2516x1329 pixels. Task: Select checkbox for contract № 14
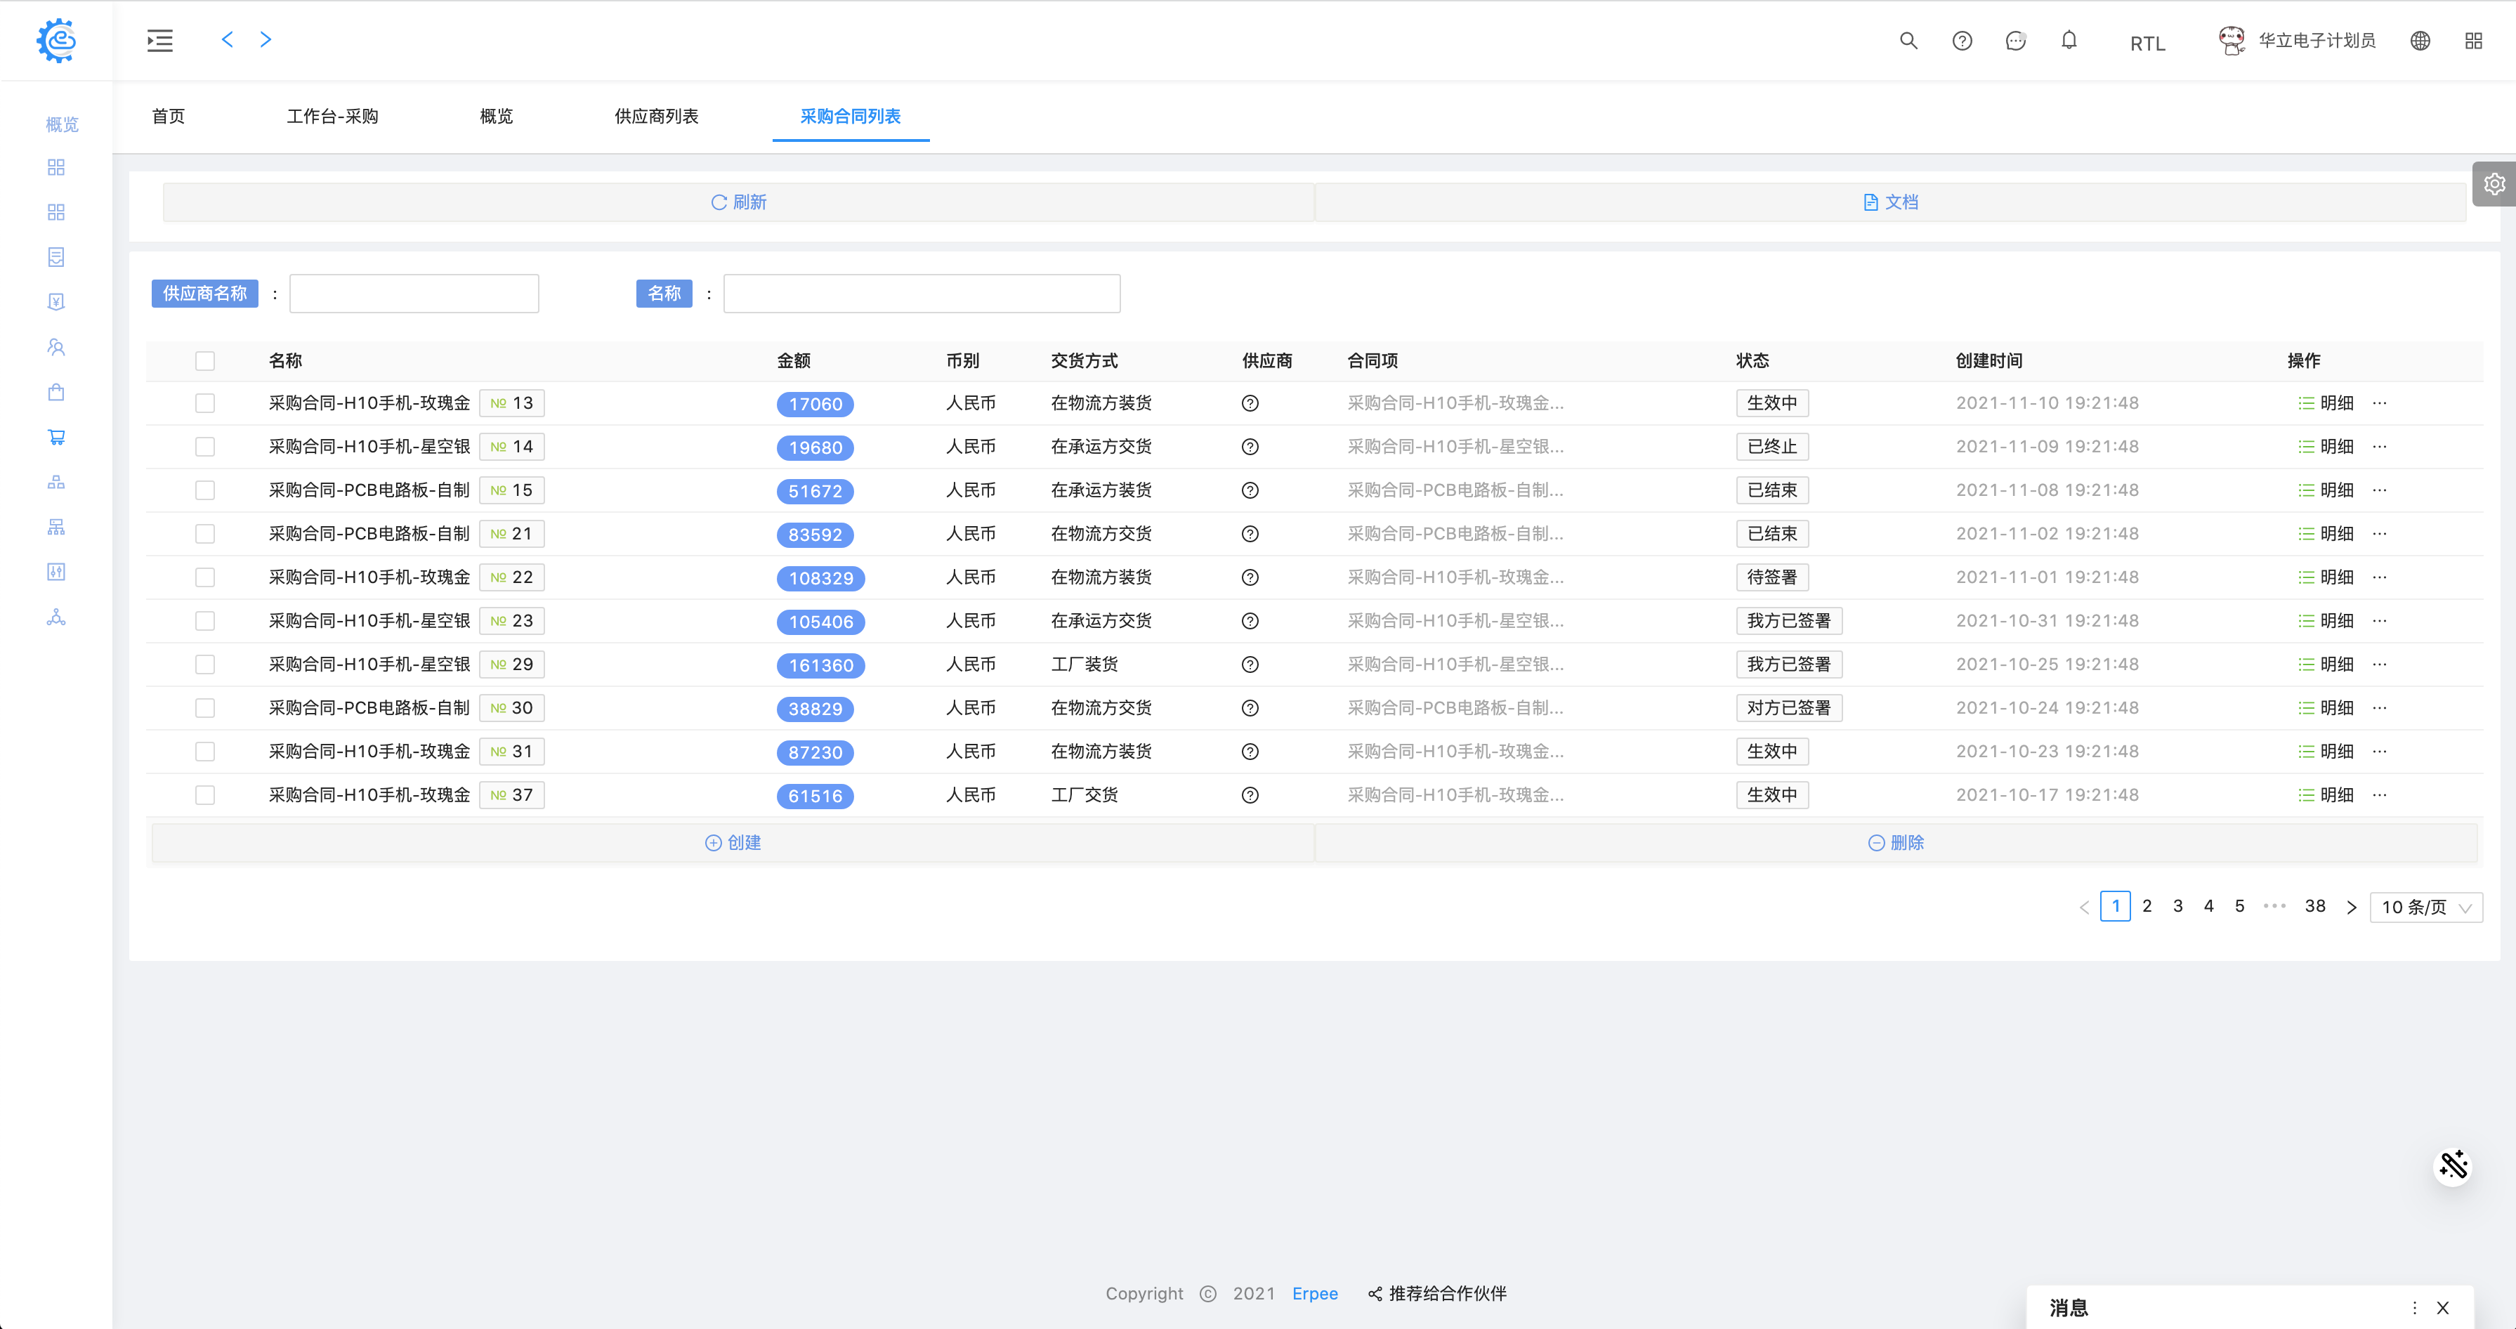pyautogui.click(x=204, y=447)
